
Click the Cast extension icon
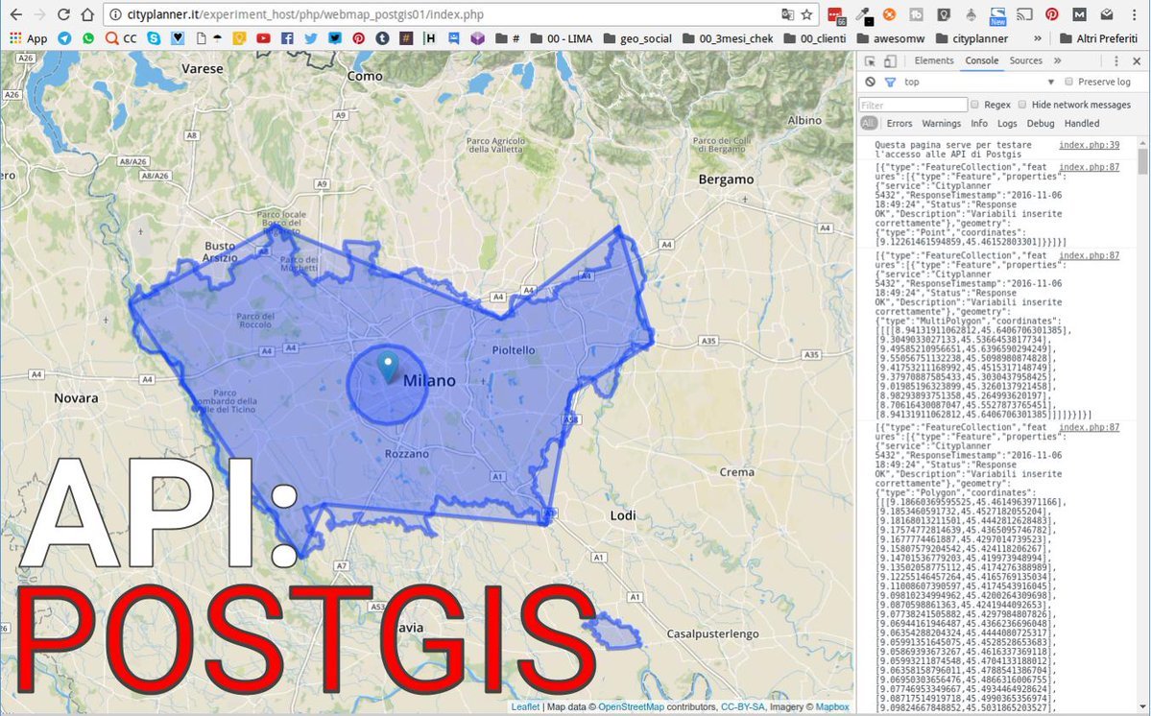1025,15
